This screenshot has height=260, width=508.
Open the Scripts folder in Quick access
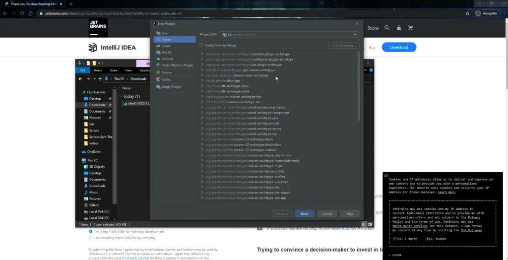point(94,130)
